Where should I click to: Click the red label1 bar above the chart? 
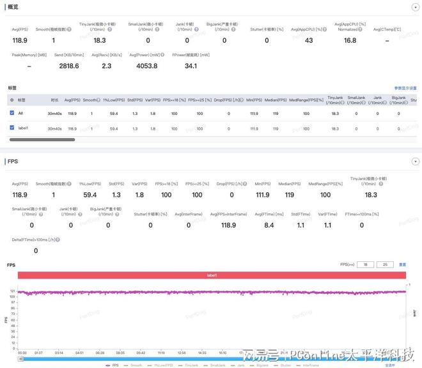click(x=212, y=275)
